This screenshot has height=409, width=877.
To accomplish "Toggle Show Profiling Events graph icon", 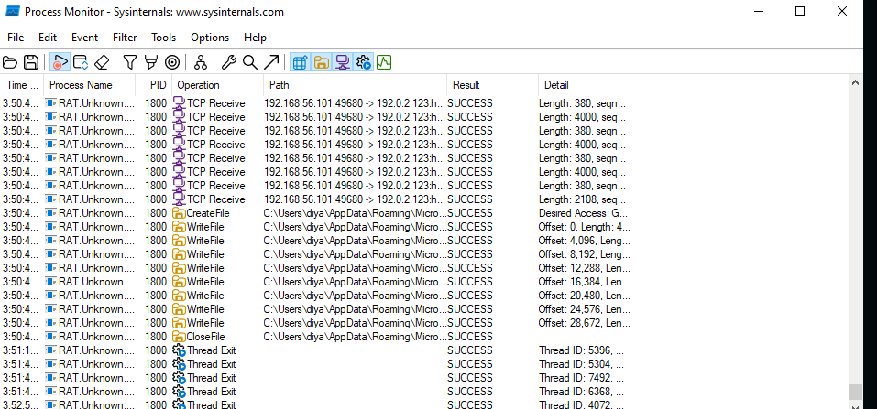I will tap(384, 62).
